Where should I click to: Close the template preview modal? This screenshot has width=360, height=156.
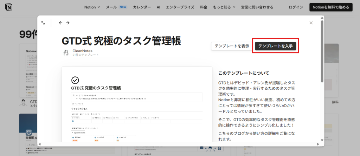pyautogui.click(x=311, y=23)
